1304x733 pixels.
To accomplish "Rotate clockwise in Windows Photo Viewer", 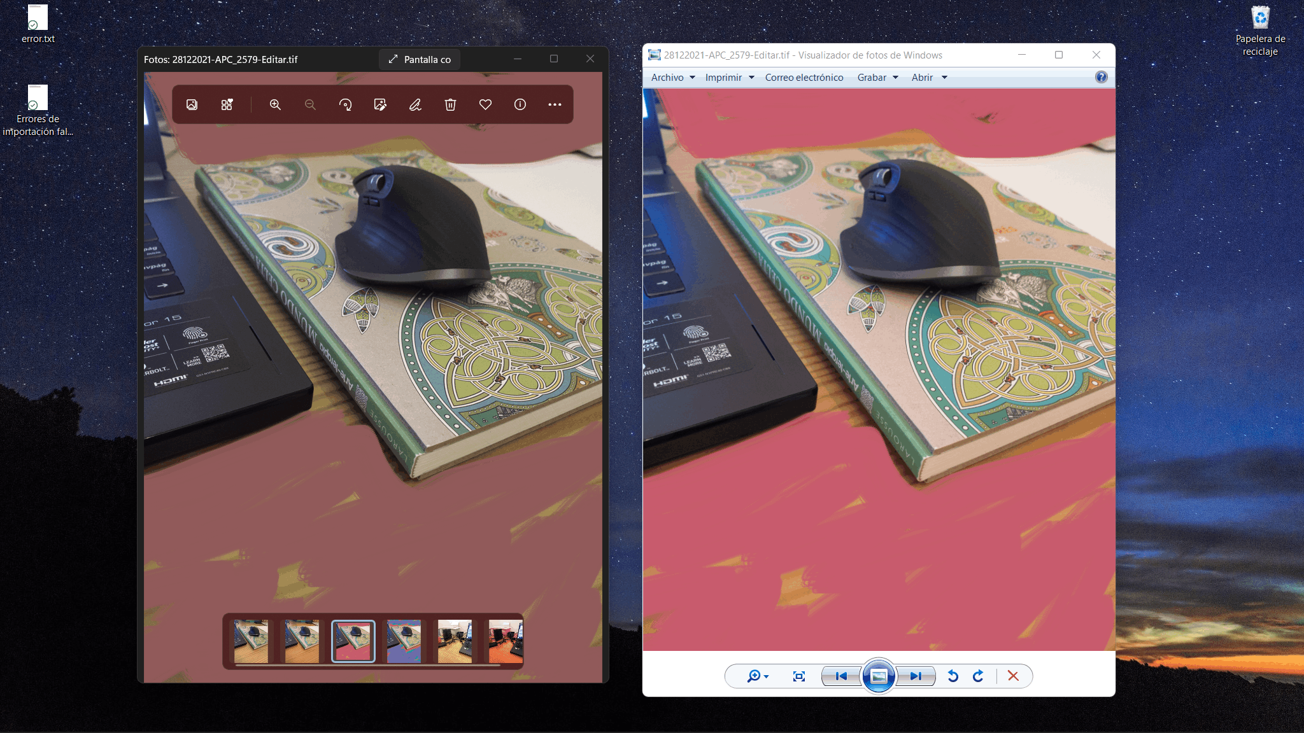I will (x=979, y=676).
